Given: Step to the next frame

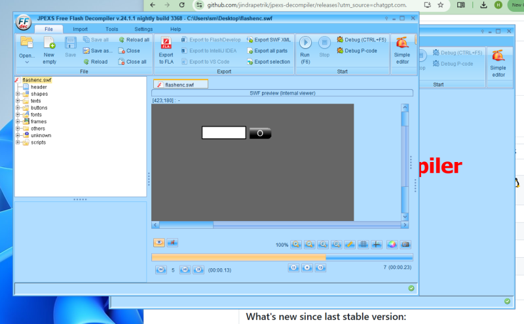Looking at the screenshot, I should pyautogui.click(x=185, y=270).
